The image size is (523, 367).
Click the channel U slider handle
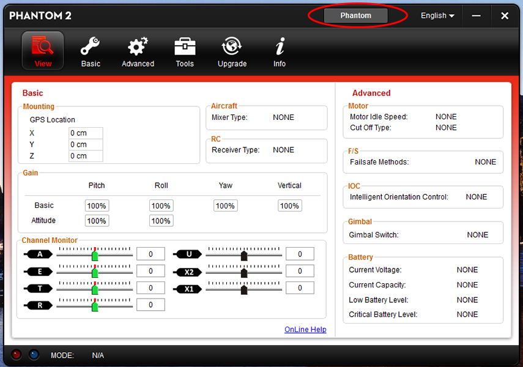coord(244,256)
